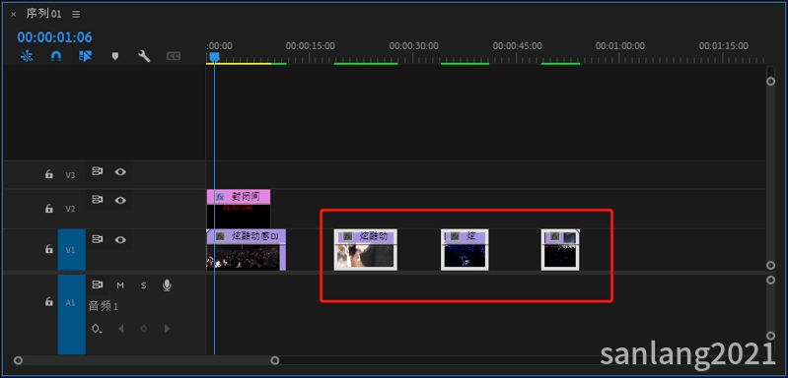Enable linked selection icon

(86, 56)
